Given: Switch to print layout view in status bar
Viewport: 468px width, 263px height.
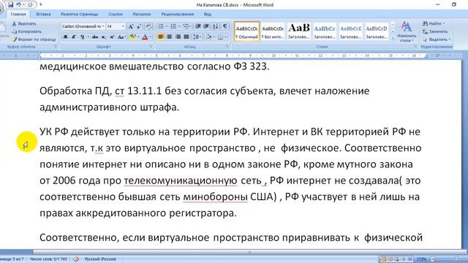Looking at the screenshot, I should [x=384, y=259].
